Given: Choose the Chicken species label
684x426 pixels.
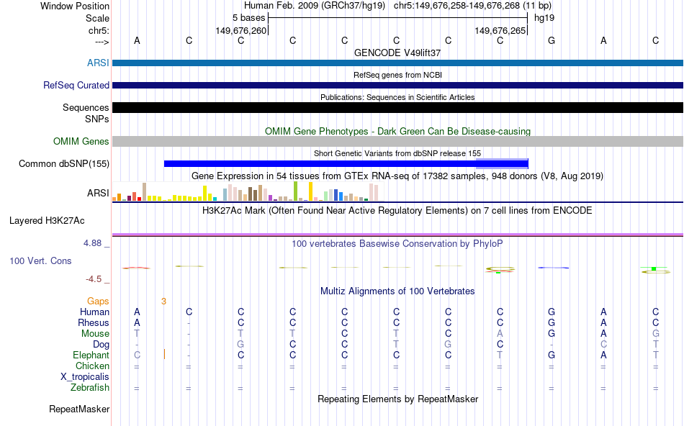Looking at the screenshot, I should coord(92,366).
